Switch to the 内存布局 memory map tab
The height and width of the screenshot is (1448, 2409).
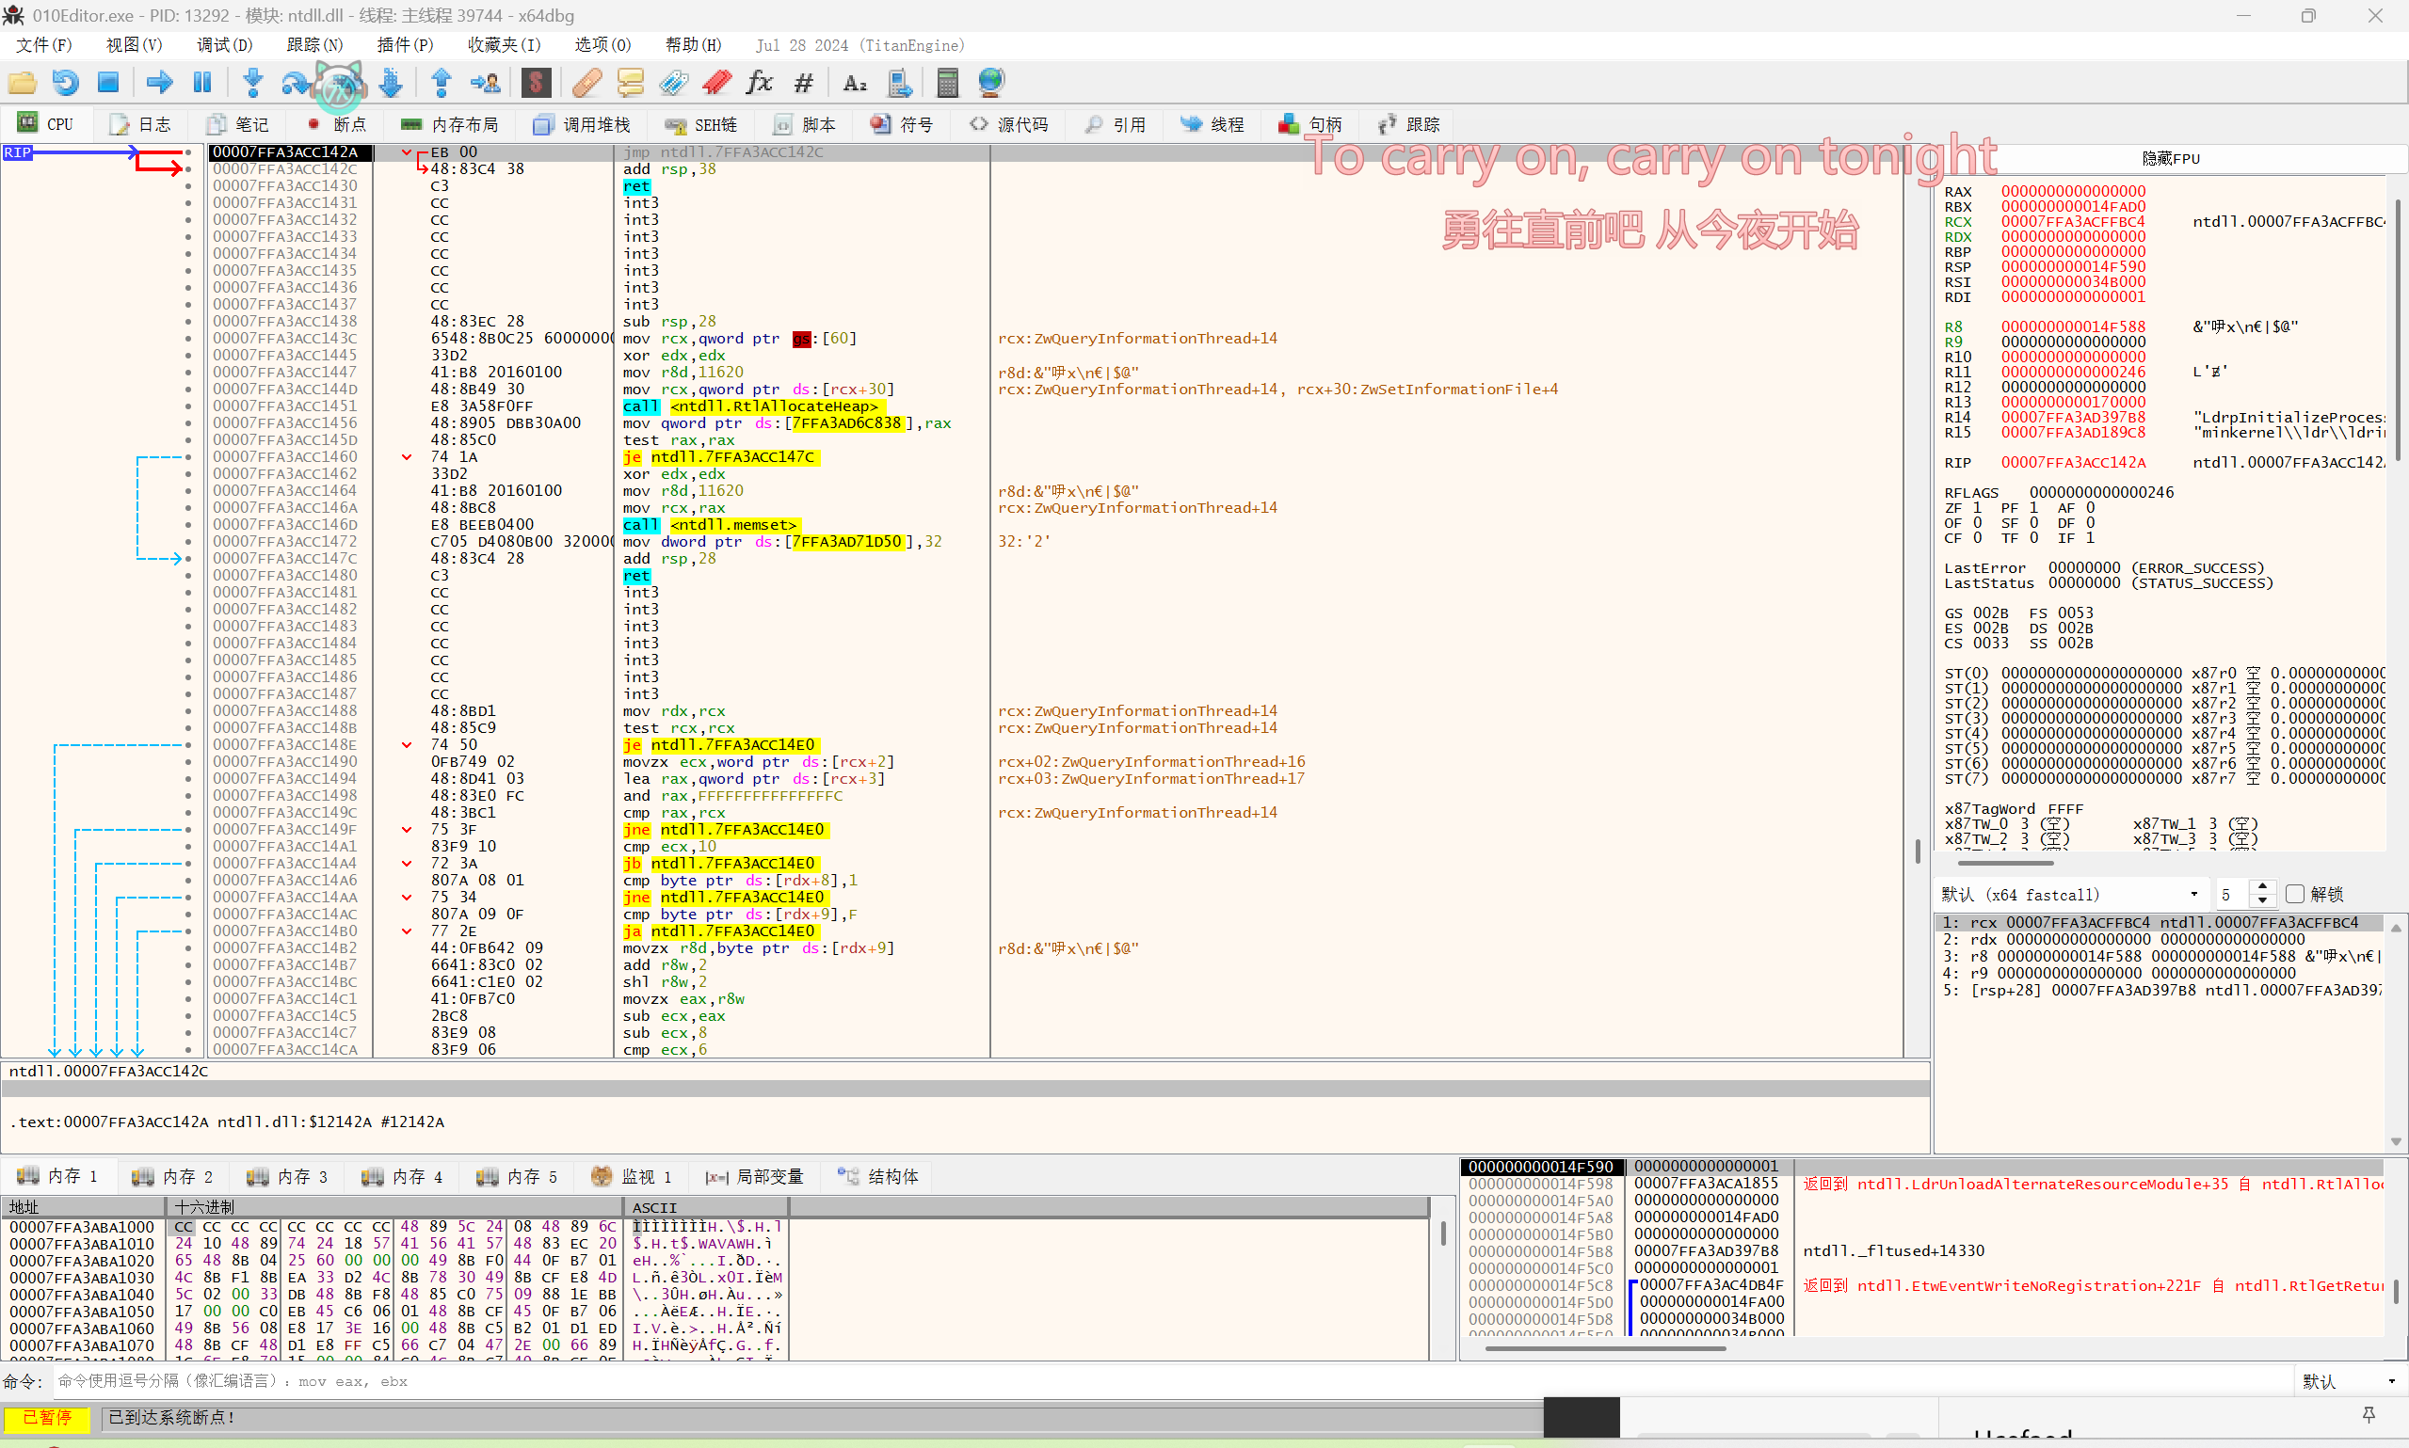click(451, 124)
